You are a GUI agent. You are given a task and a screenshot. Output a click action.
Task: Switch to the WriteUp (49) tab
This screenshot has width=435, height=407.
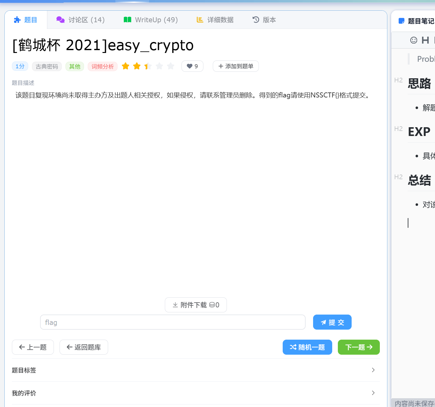150,19
